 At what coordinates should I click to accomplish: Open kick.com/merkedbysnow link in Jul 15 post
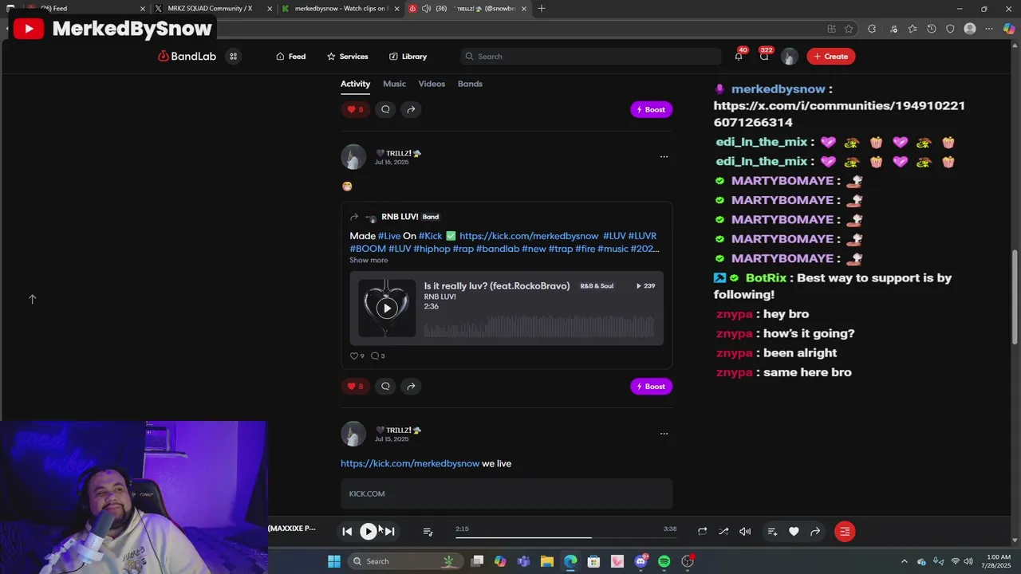tap(410, 464)
